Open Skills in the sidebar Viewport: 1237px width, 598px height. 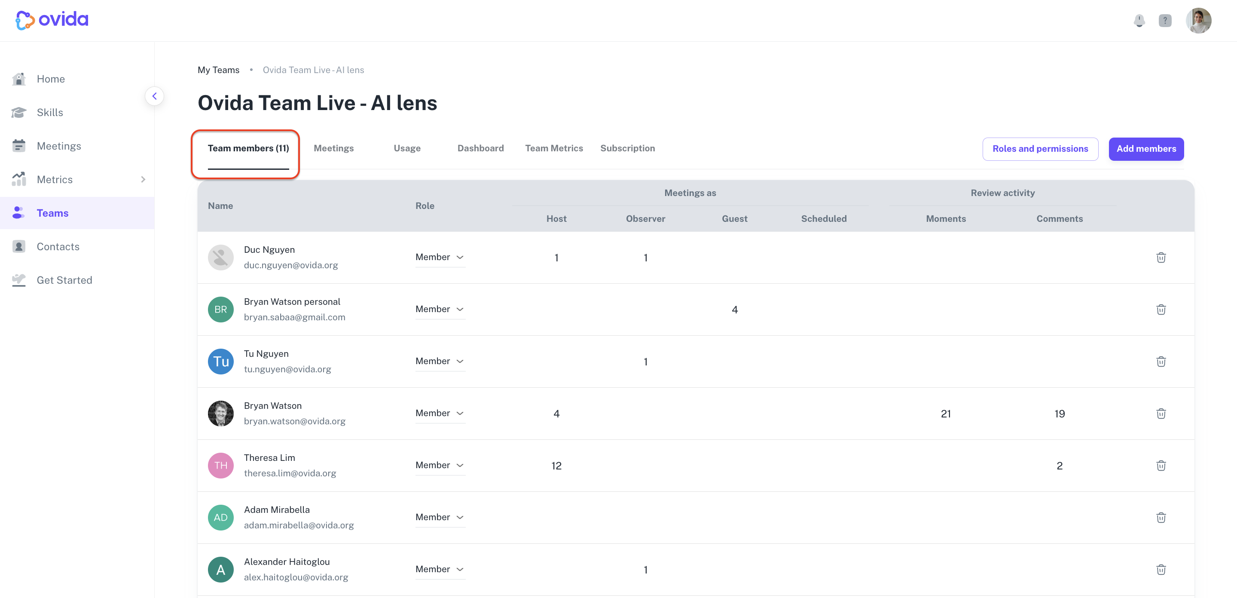tap(50, 112)
